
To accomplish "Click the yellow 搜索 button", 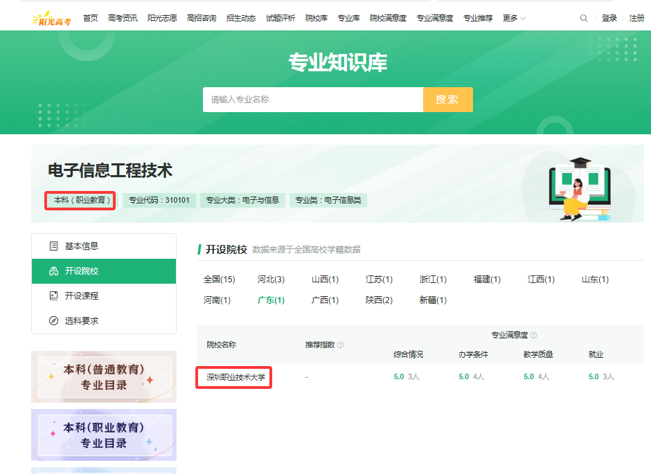I will (448, 100).
